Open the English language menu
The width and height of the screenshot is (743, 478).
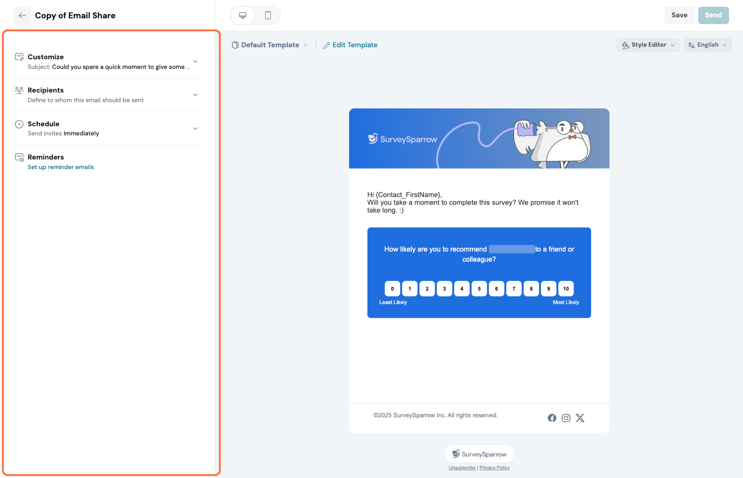[x=707, y=45]
